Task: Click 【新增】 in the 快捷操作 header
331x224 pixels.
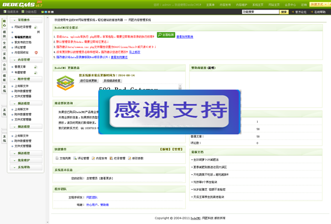Action: (165, 149)
